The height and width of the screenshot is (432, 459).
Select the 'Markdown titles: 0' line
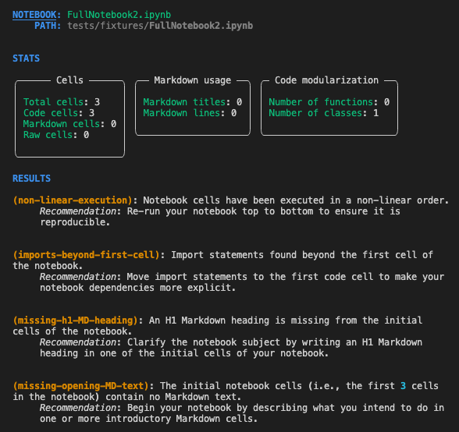[193, 102]
